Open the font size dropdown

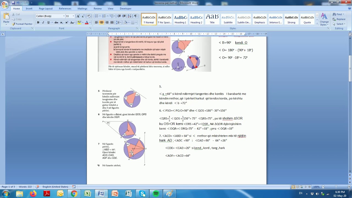(x=73, y=16)
